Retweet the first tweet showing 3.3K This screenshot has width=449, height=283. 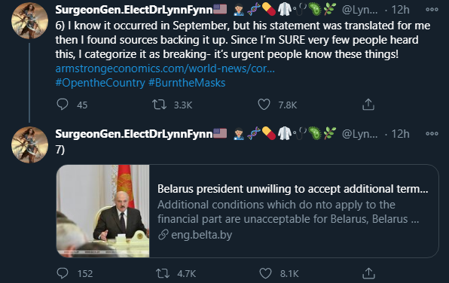click(x=159, y=105)
